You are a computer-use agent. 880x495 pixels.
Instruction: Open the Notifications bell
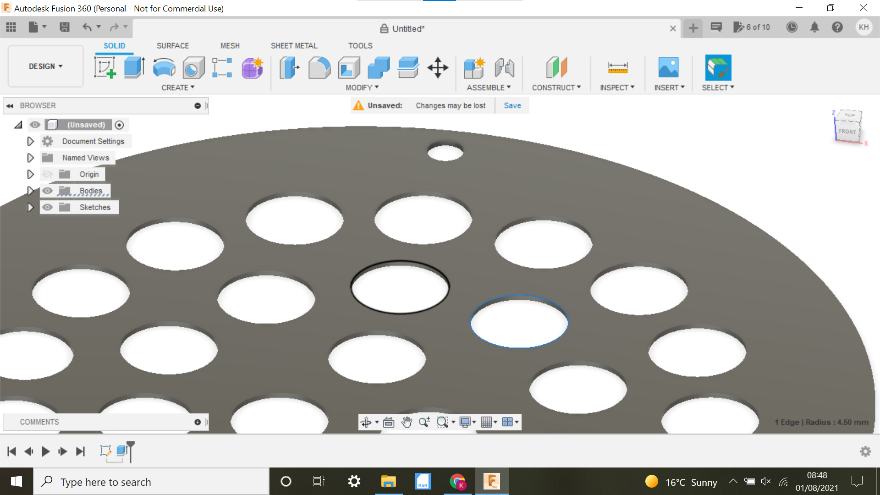pos(814,27)
